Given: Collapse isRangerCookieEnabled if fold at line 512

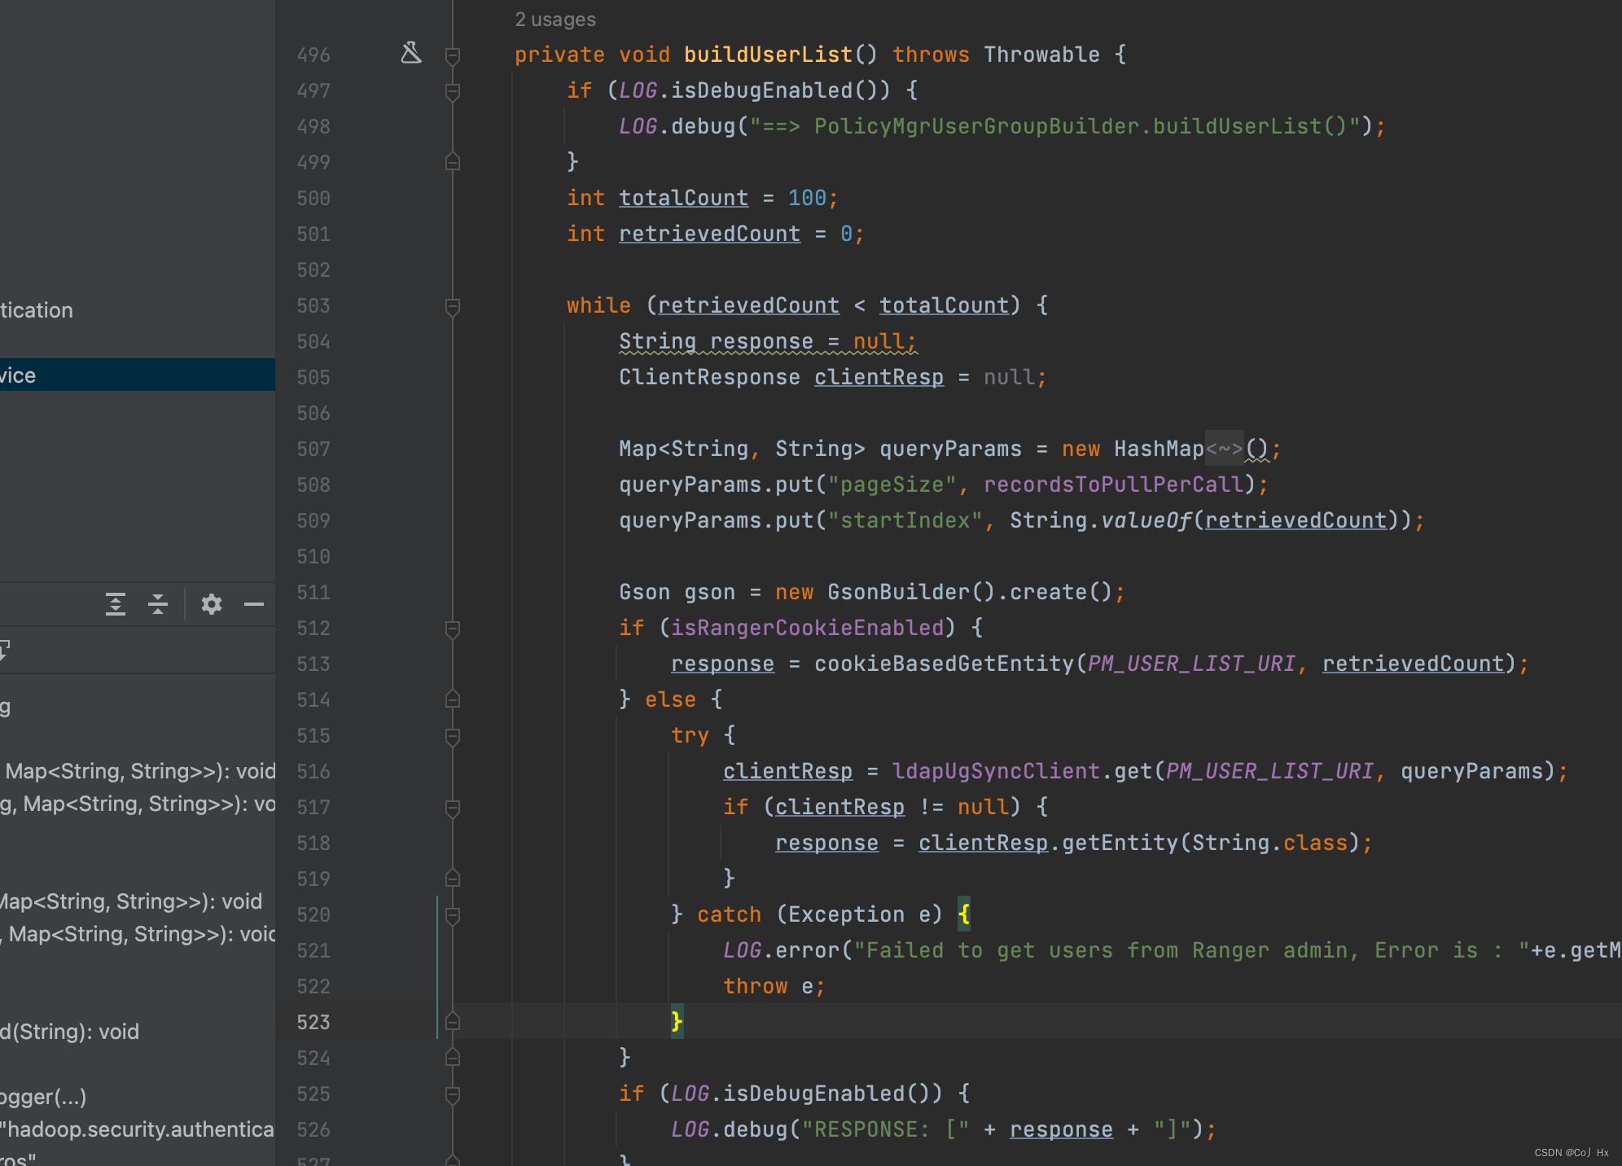Looking at the screenshot, I should coord(453,629).
